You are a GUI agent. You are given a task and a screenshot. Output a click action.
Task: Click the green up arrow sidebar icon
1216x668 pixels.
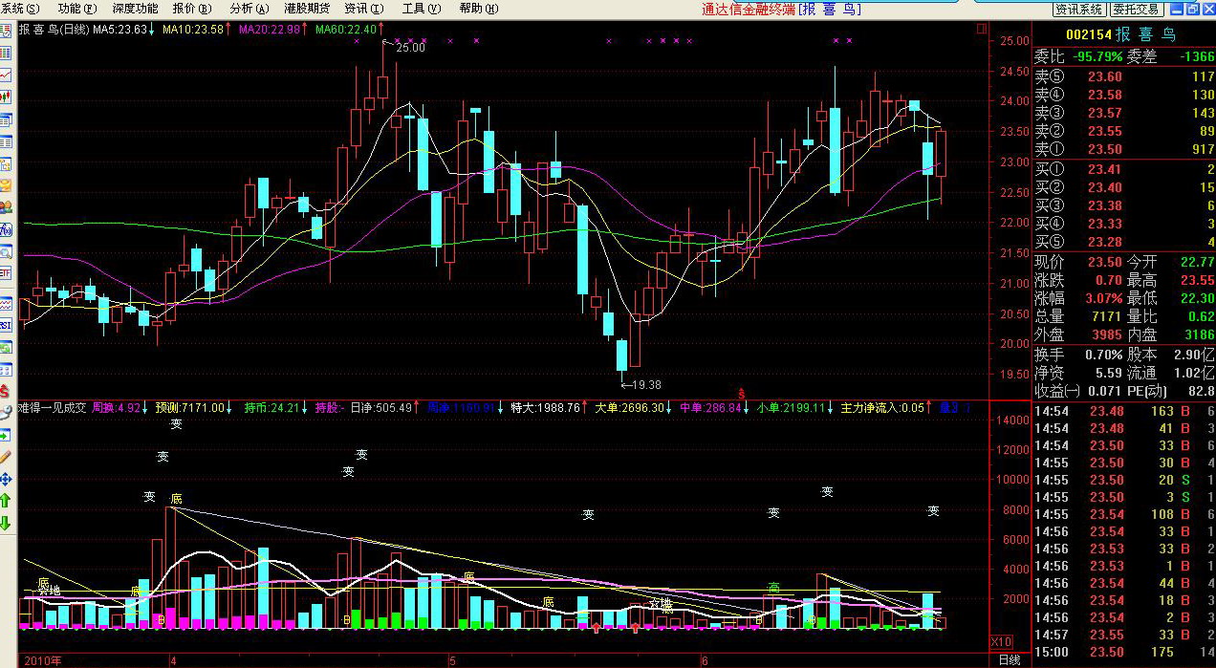pyautogui.click(x=6, y=500)
